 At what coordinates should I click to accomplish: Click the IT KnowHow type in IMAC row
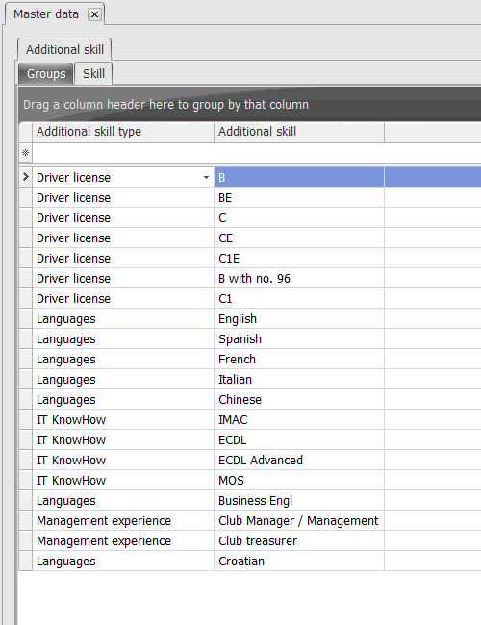point(123,420)
